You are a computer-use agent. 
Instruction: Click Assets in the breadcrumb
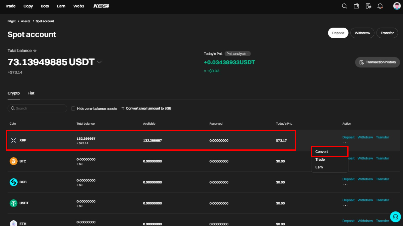26,21
